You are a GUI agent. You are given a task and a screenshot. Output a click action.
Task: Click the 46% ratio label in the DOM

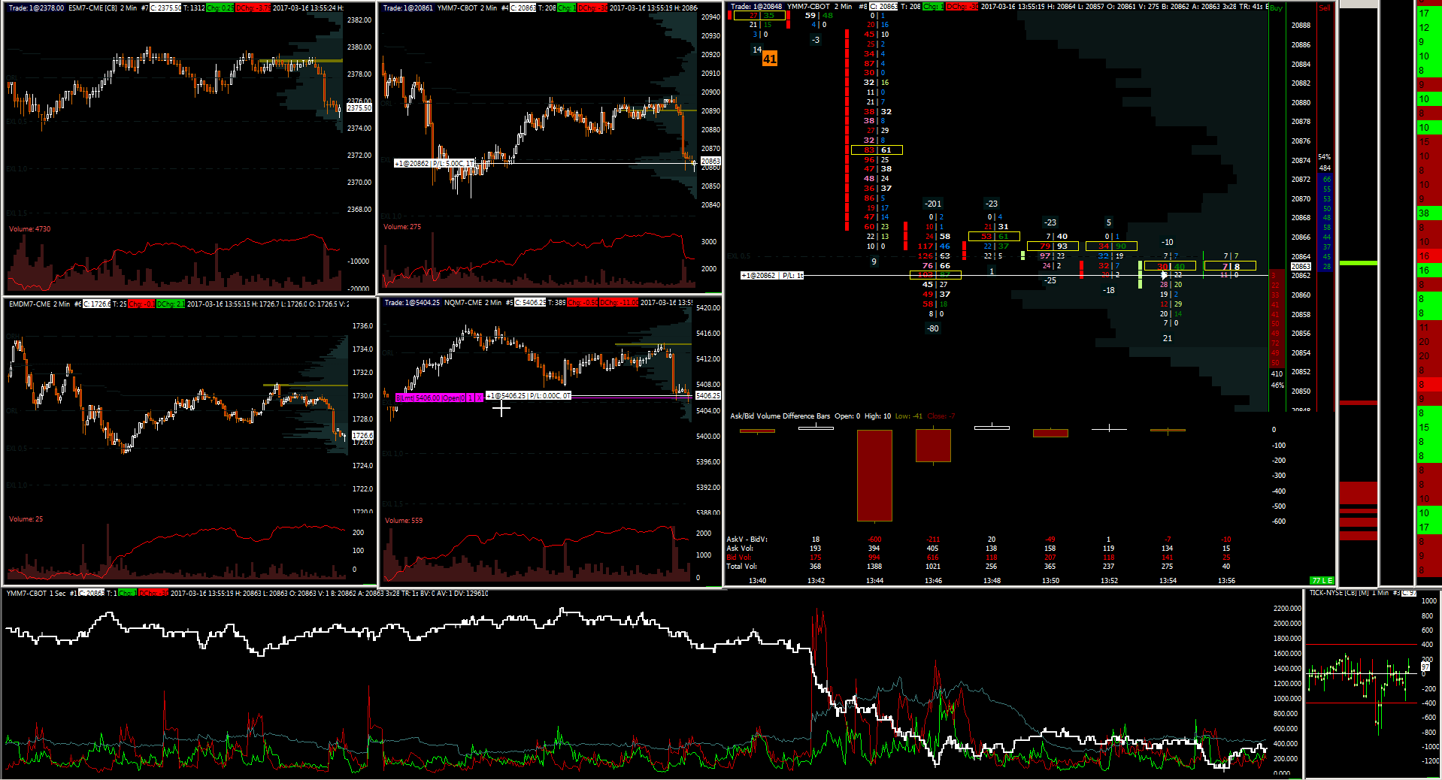pyautogui.click(x=1277, y=385)
